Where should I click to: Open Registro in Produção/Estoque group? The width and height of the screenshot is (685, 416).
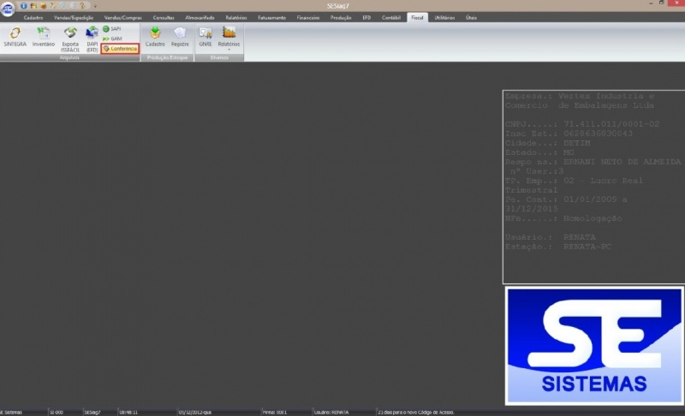[x=180, y=37]
